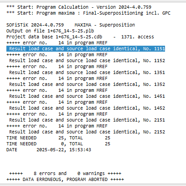
Task: Select the 'Project data base' cdb line
Action: click(x=80, y=37)
